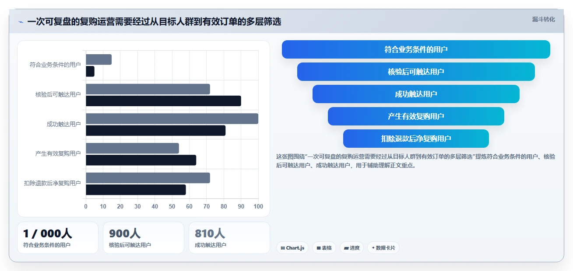This screenshot has height=271, width=573.
Task: Click the gray bar for 产生有效复购用户
Action: click(132, 148)
